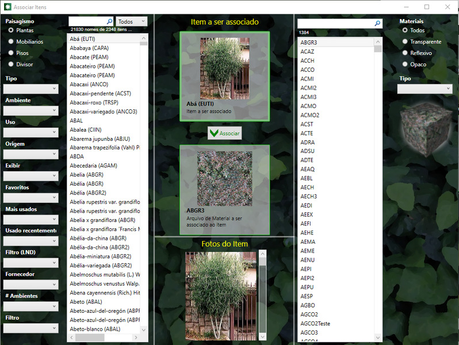Expand the Tipo dropdown under Materiais

[424, 89]
